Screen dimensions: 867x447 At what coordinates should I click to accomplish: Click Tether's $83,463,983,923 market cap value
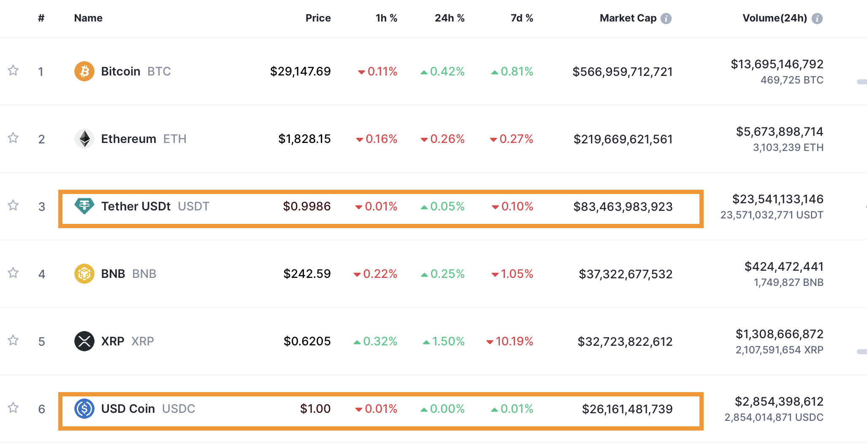point(623,207)
